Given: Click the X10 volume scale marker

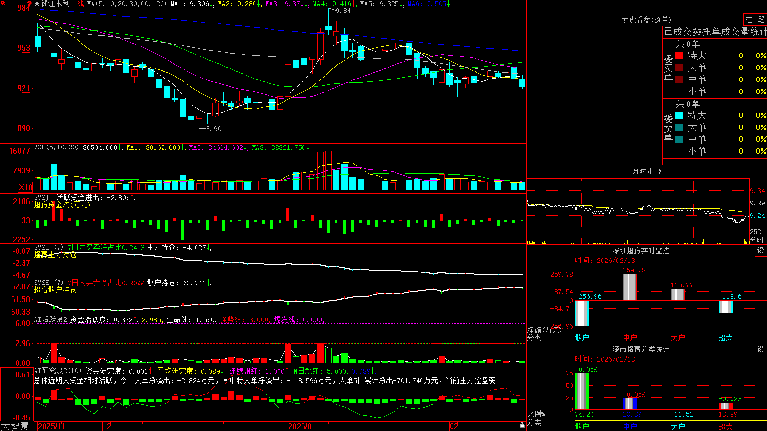Looking at the screenshot, I should [25, 187].
